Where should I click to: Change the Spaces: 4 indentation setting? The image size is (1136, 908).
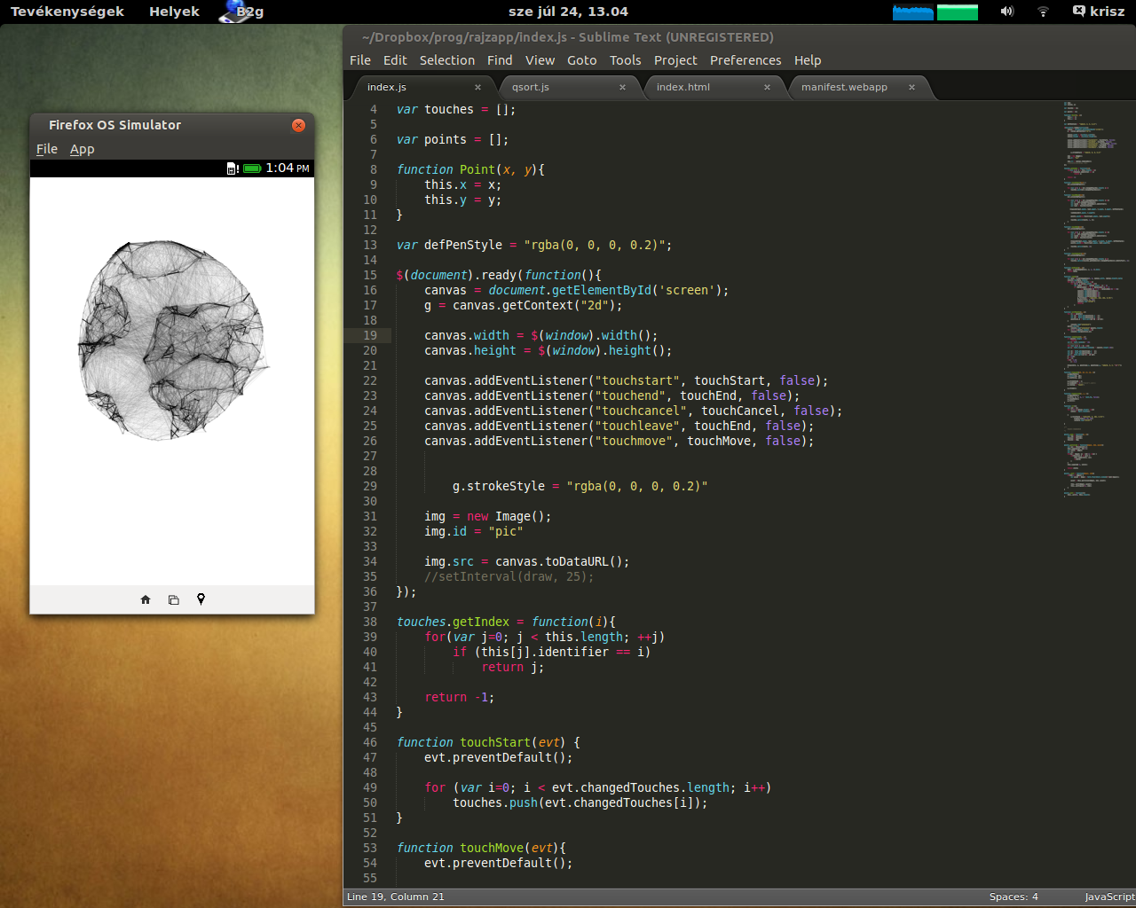(x=1014, y=896)
